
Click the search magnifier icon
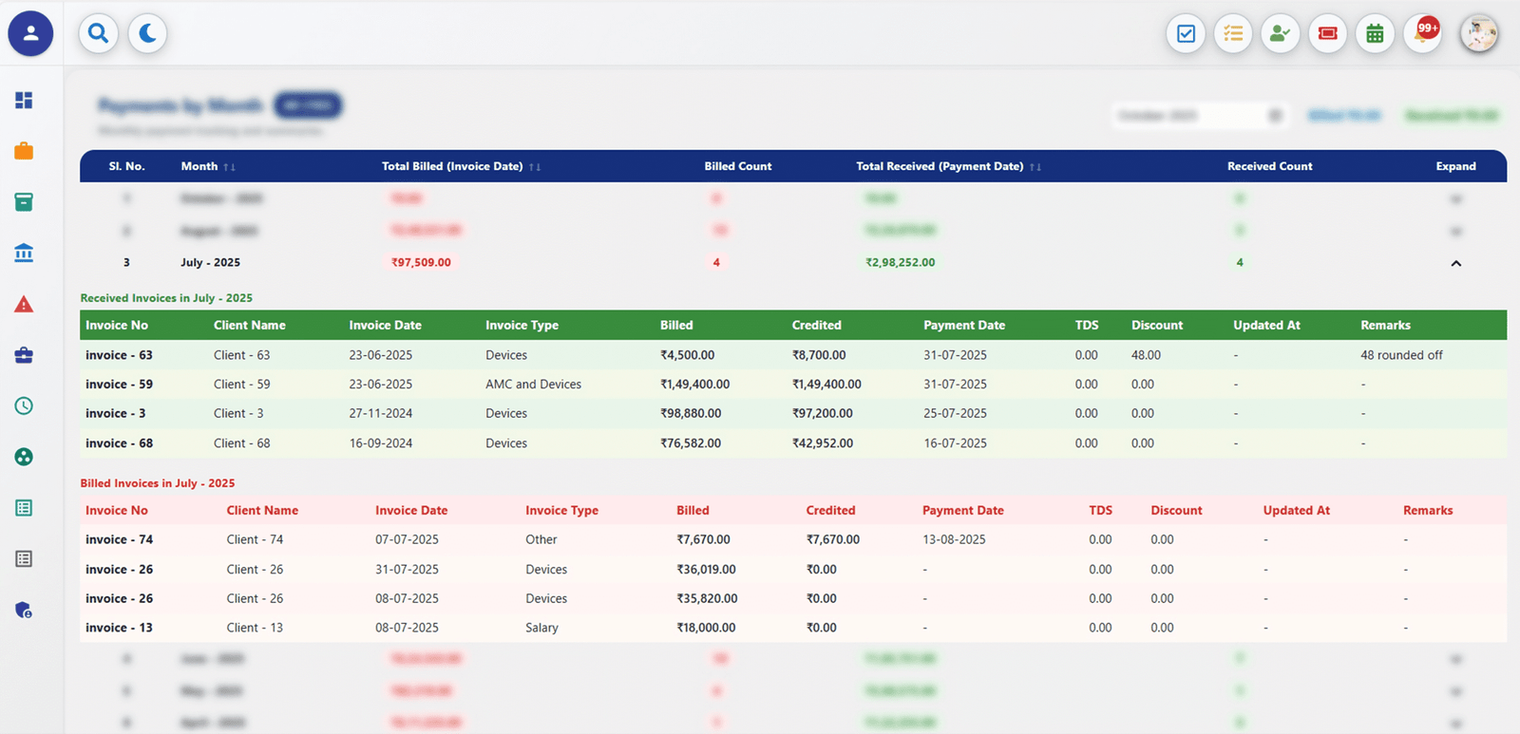pyautogui.click(x=98, y=34)
